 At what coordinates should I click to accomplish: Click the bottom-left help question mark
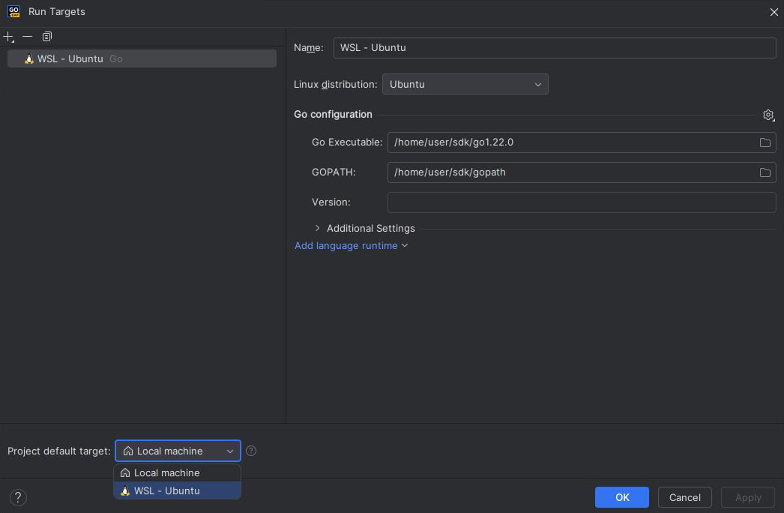[x=18, y=497]
